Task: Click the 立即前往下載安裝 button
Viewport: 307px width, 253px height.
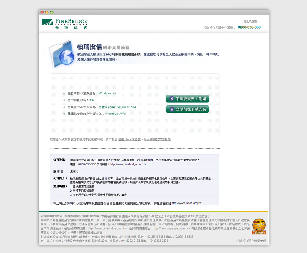Action: coord(188,109)
